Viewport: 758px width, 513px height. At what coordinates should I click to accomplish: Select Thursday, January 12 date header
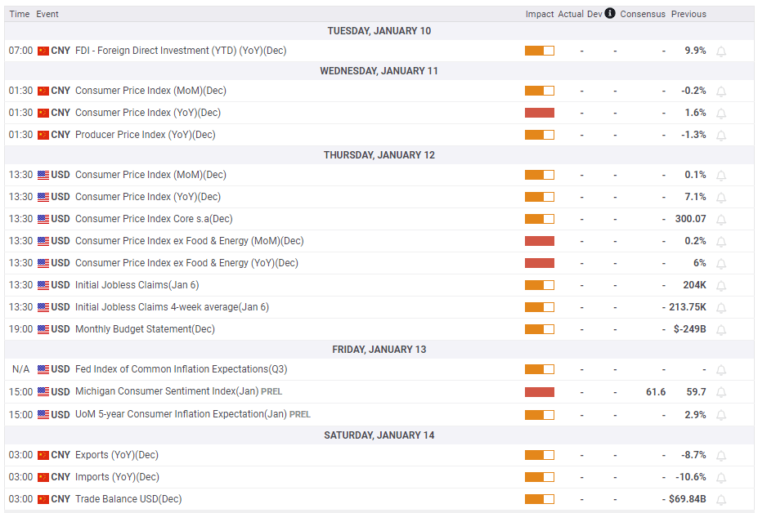pos(379,155)
